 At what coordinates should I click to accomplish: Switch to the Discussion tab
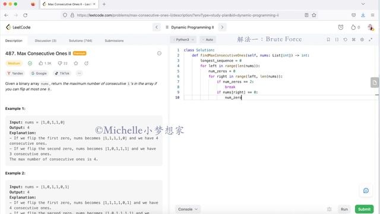(x=46, y=40)
